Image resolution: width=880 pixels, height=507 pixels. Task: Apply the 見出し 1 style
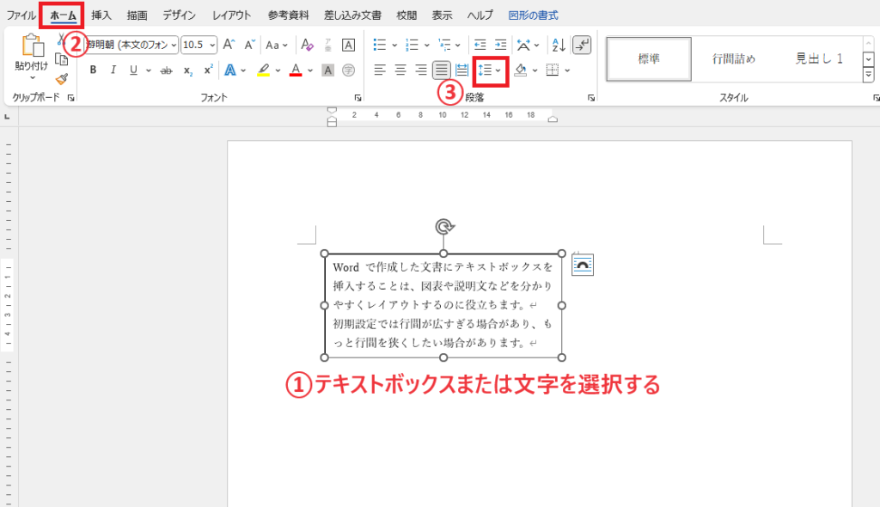click(x=819, y=59)
